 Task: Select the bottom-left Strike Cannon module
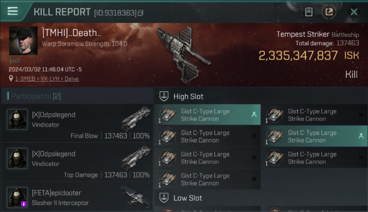207,179
